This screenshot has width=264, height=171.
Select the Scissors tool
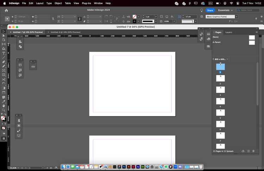pyautogui.click(x=4, y=79)
